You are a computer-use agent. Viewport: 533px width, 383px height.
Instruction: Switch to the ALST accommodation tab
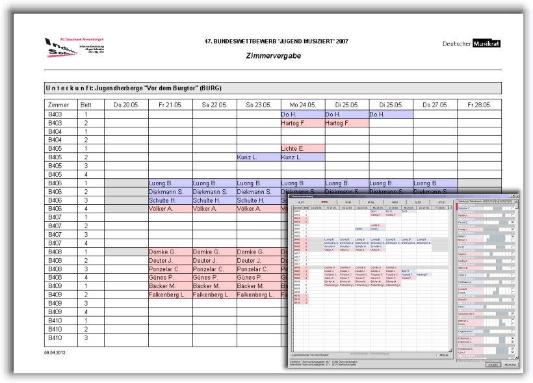pyautogui.click(x=301, y=202)
